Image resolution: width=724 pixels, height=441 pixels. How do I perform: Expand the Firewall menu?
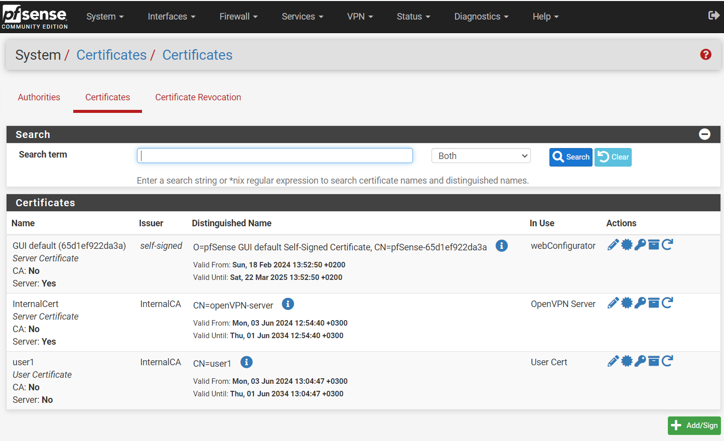(x=238, y=17)
